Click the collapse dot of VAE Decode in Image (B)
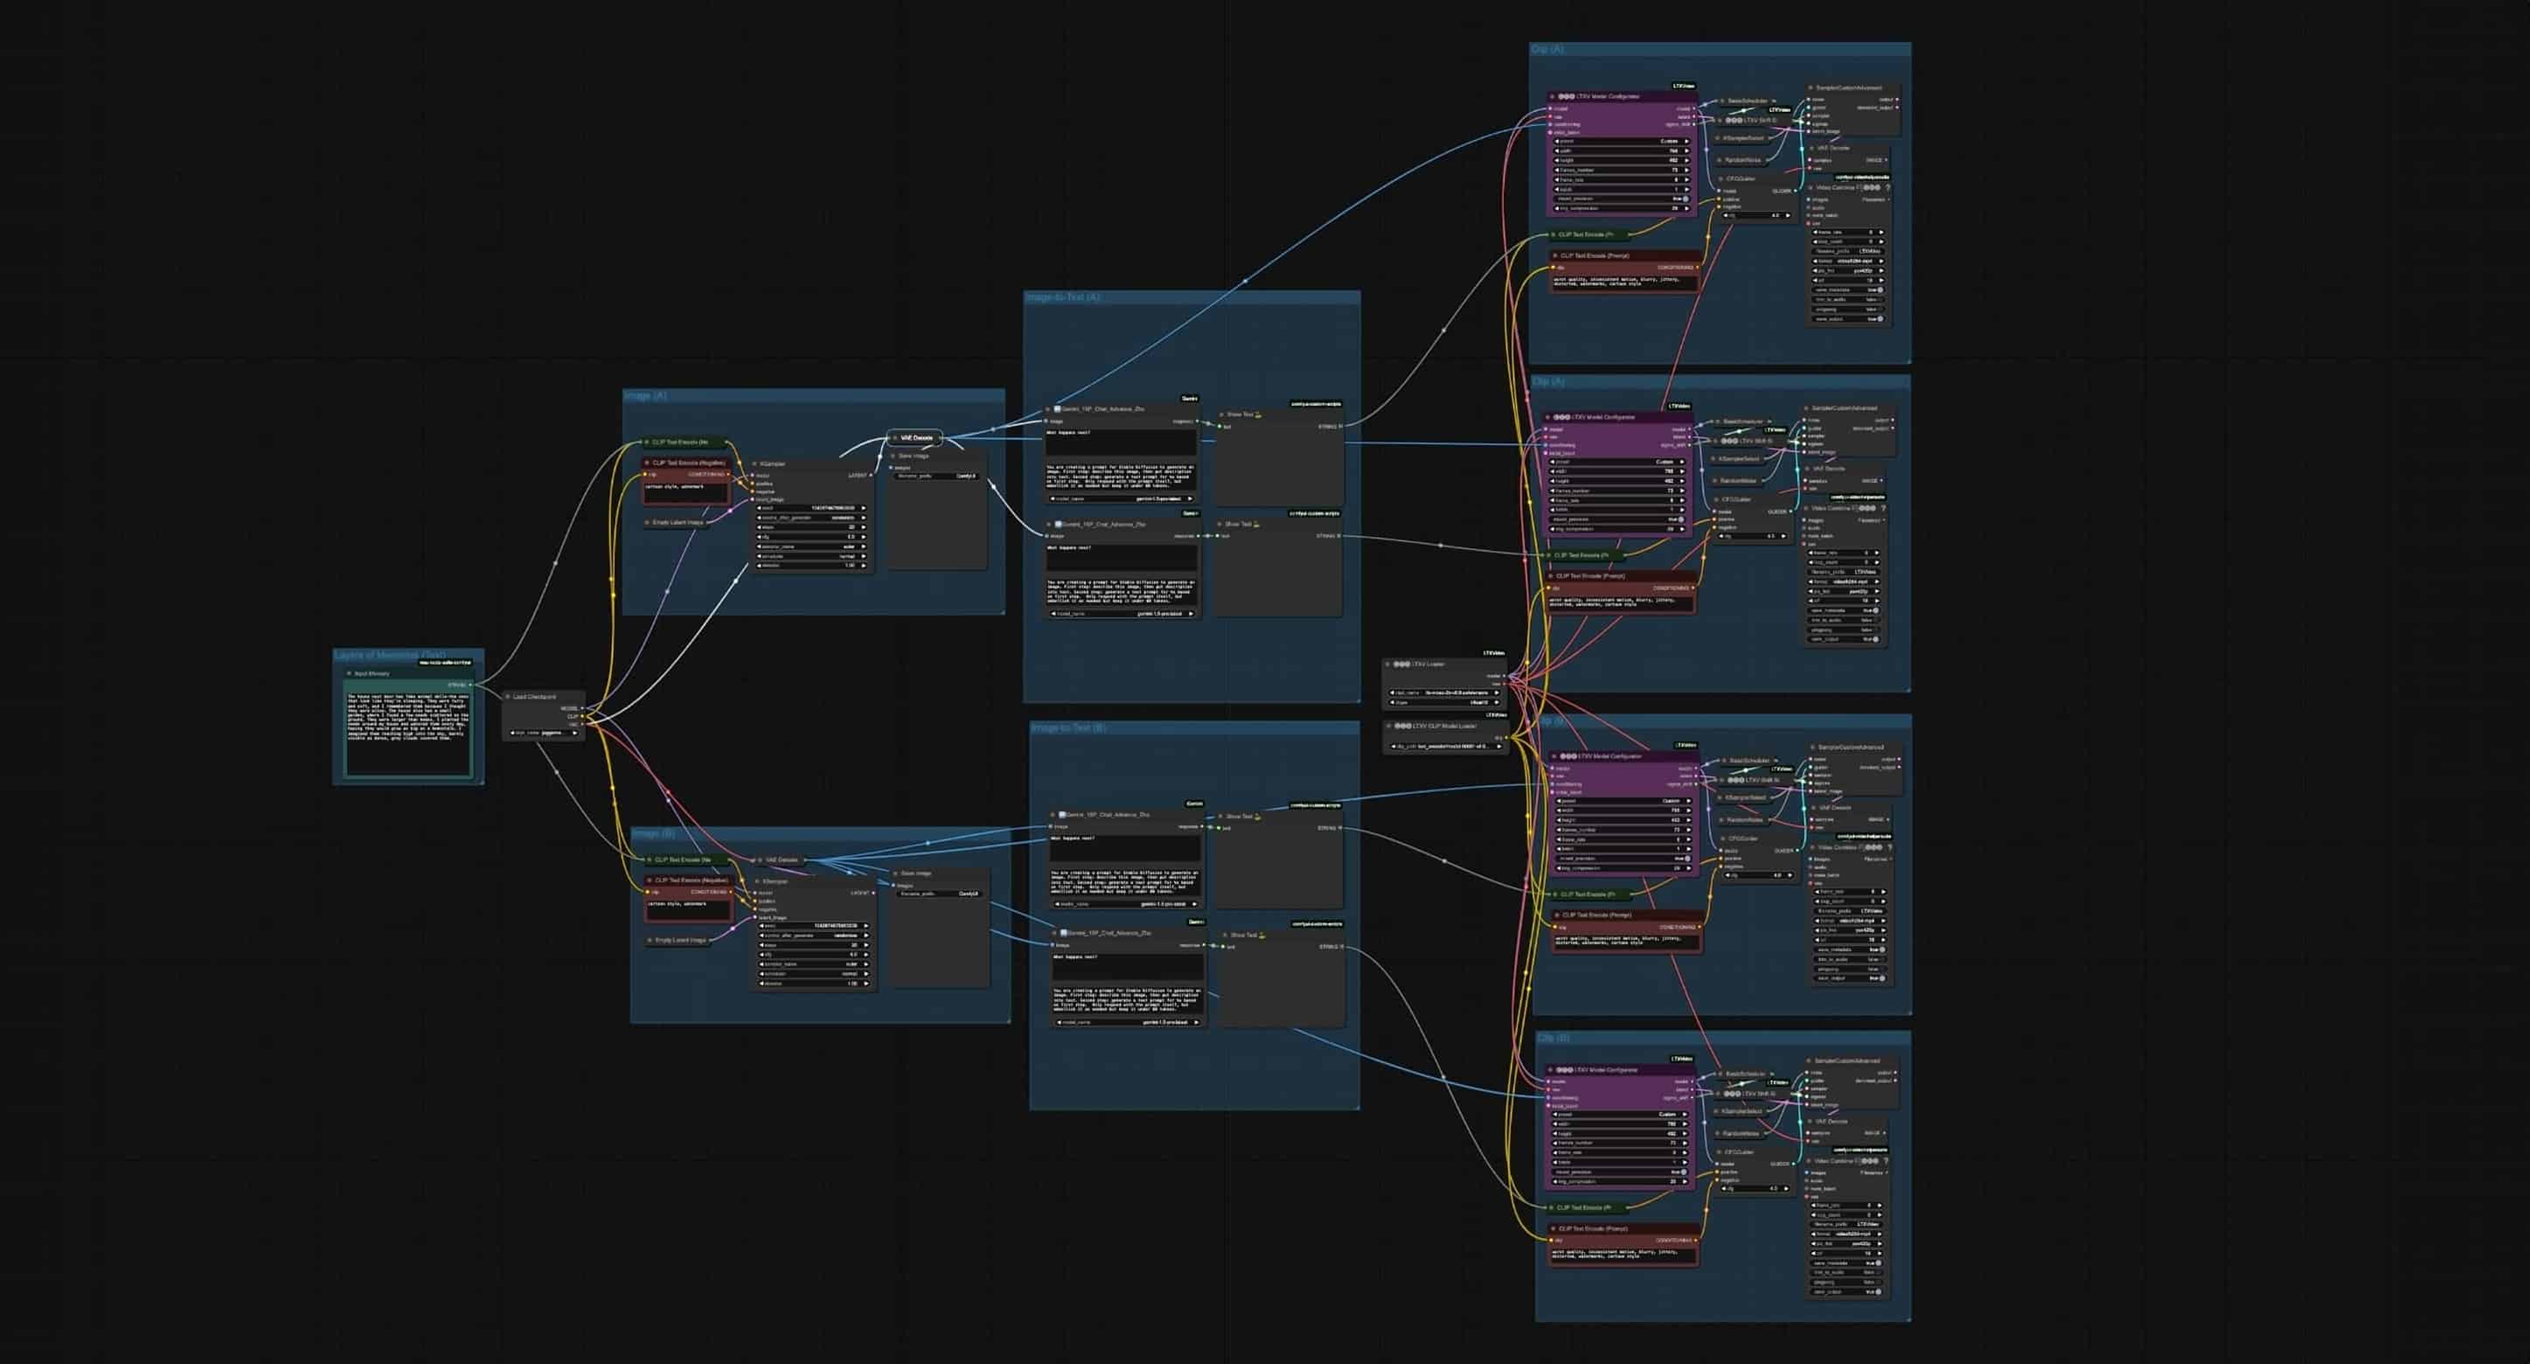This screenshot has width=2530, height=1364. [759, 859]
